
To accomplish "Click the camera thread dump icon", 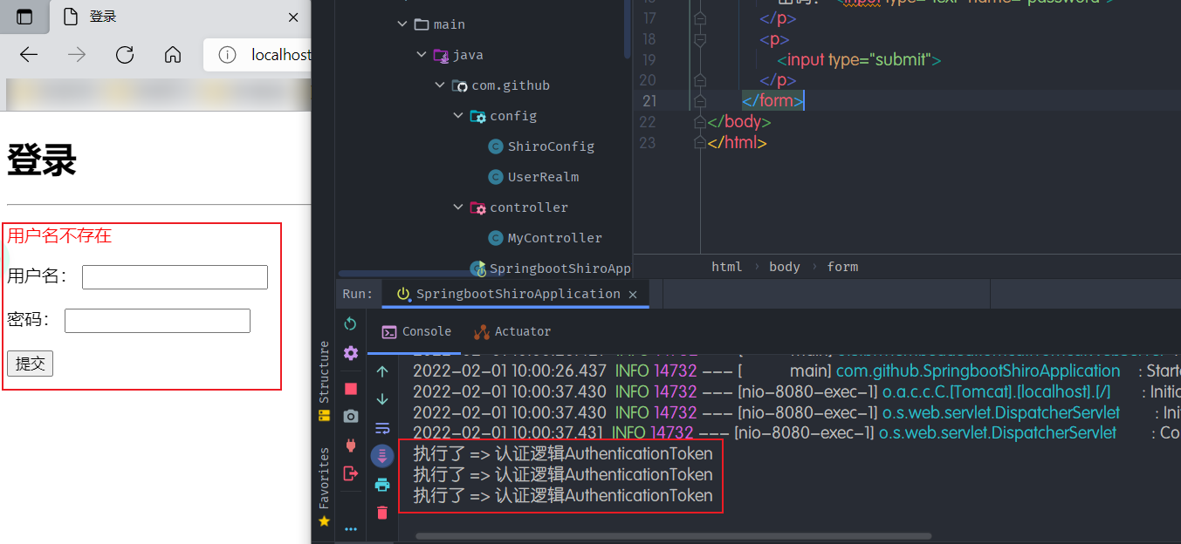I will (350, 417).
